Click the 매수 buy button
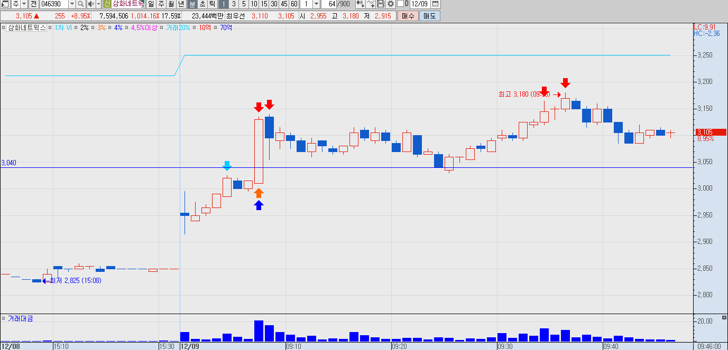This screenshot has height=350, width=728. [408, 16]
